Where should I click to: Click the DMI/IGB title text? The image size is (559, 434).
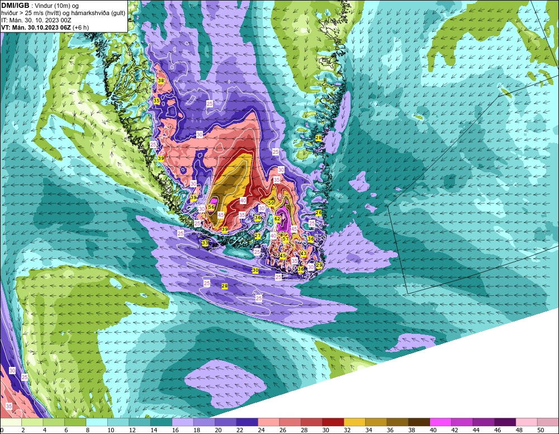coord(15,6)
